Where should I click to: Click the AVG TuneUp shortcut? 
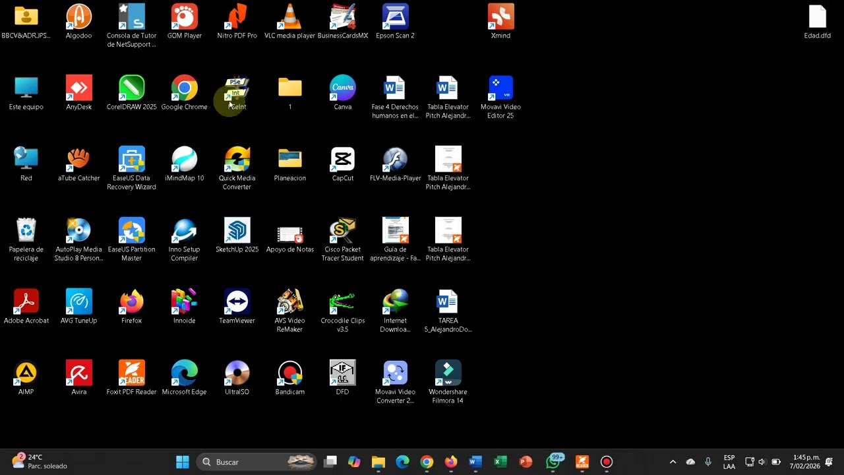pos(78,301)
